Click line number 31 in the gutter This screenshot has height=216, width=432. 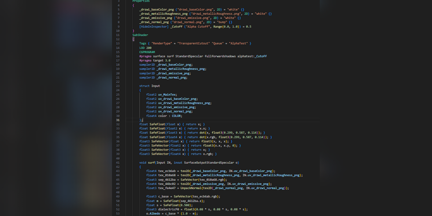click(117, 120)
